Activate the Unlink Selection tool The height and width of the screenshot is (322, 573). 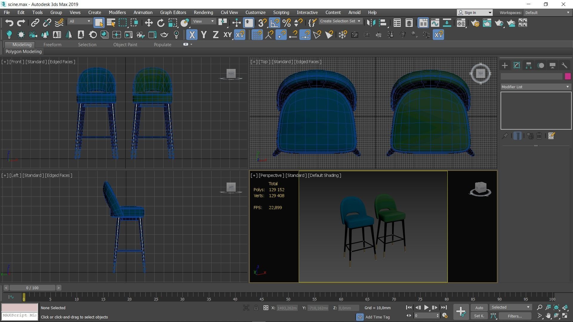(x=47, y=23)
